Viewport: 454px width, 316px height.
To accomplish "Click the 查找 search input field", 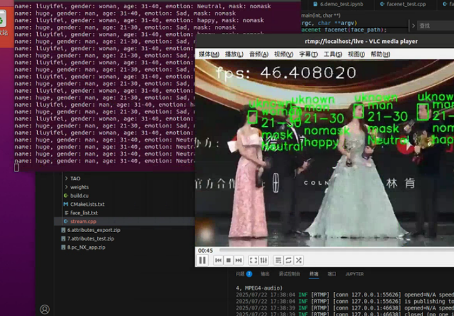I will [436, 26].
